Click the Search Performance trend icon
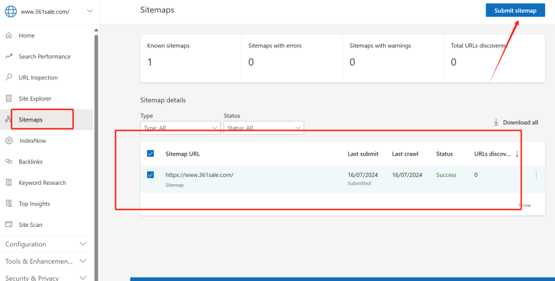Screen dimensions: 555x281 [9, 57]
